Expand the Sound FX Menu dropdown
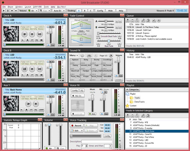Viewport: 190px width, 151px height. (x=73, y=56)
